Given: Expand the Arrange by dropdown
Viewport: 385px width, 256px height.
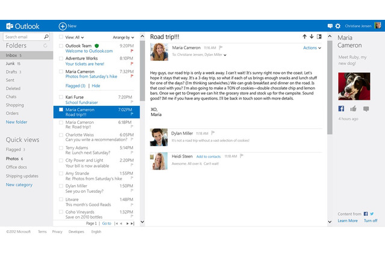Looking at the screenshot, I should tap(123, 37).
